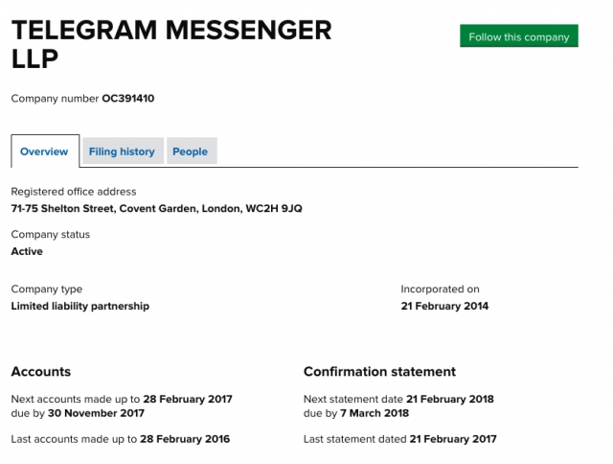The width and height of the screenshot is (613, 464).
Task: Click company number OC391410
Action: click(x=127, y=98)
